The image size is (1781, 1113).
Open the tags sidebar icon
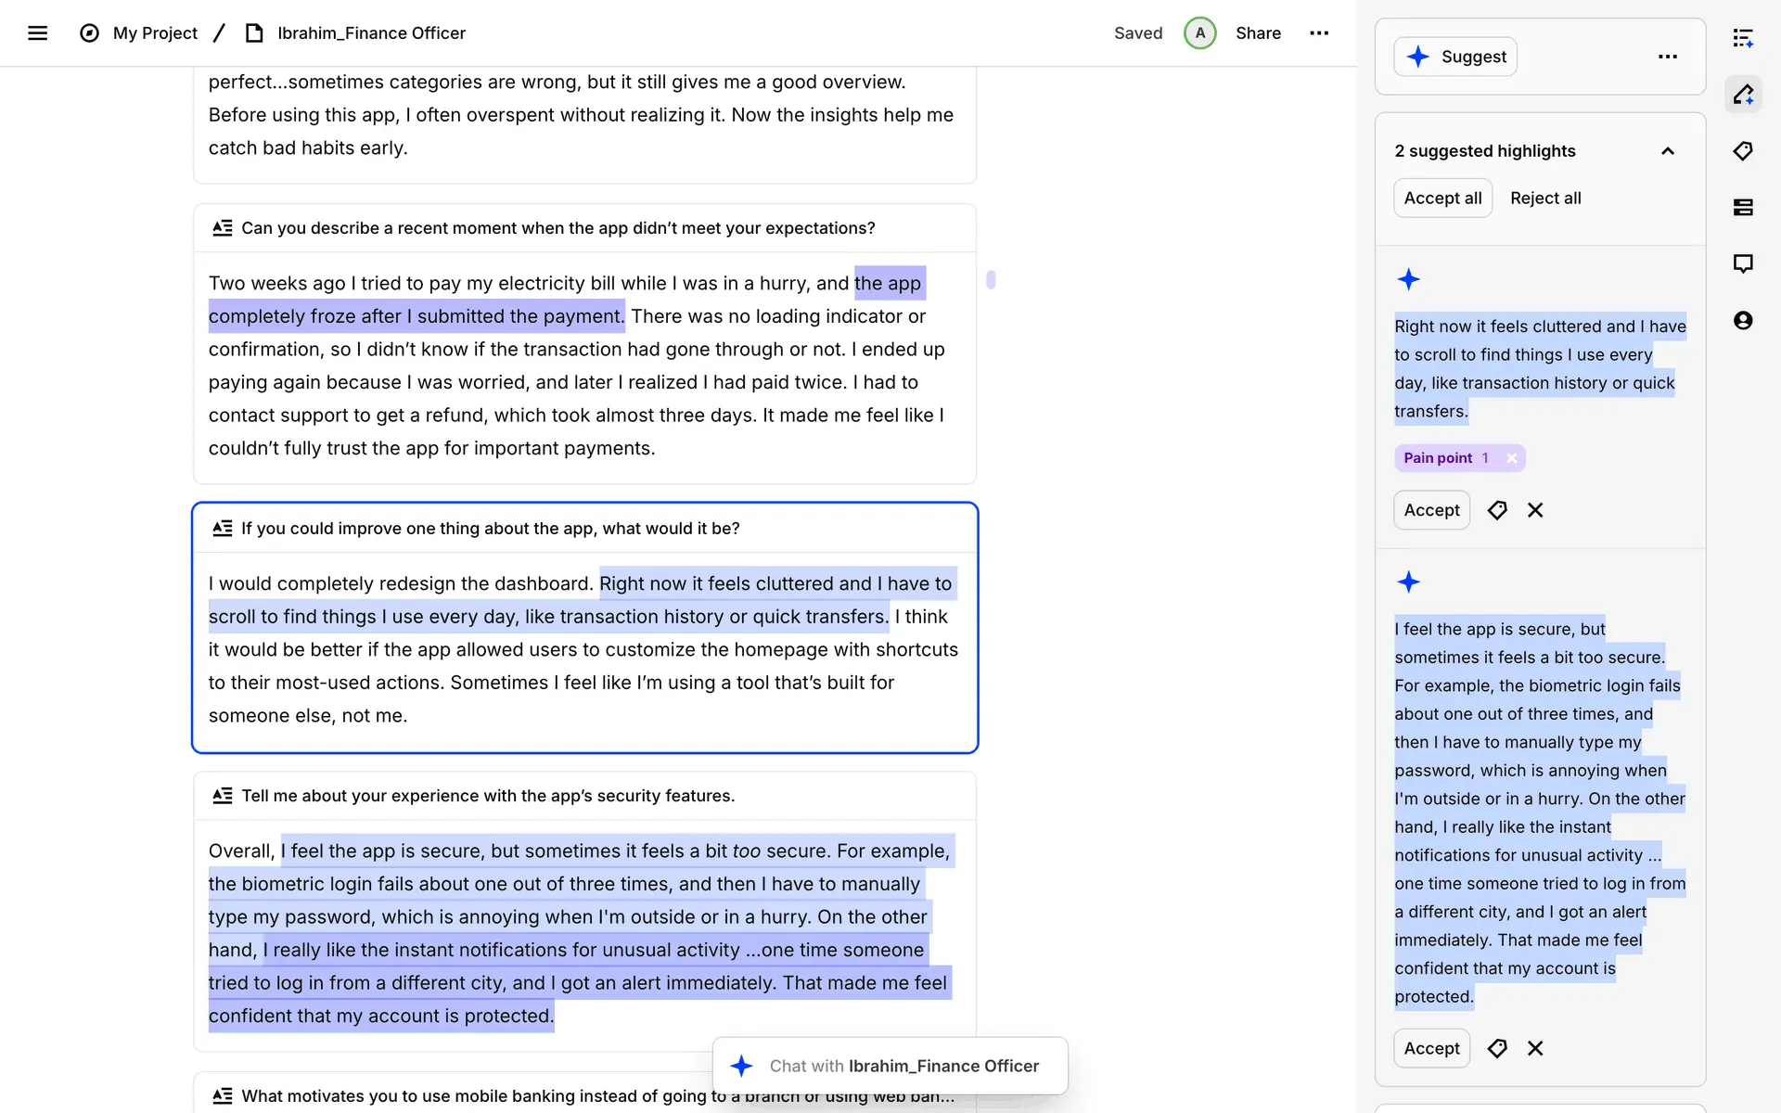point(1743,151)
